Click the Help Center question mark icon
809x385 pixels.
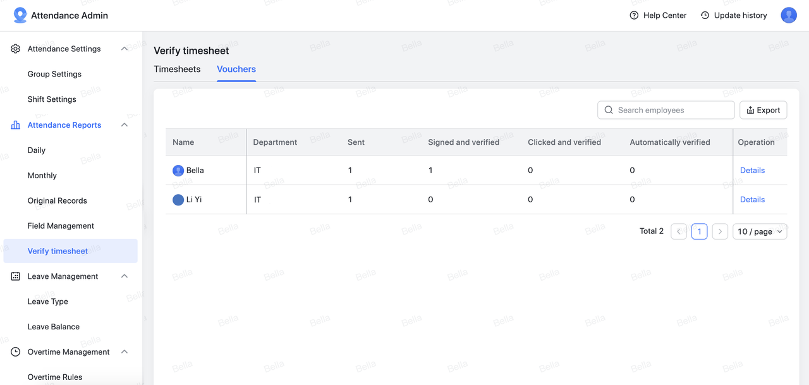pos(634,15)
